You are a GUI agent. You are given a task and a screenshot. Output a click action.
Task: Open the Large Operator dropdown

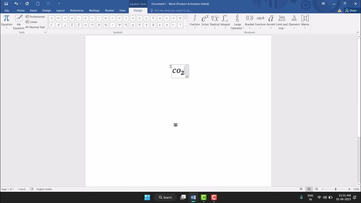[x=237, y=22]
